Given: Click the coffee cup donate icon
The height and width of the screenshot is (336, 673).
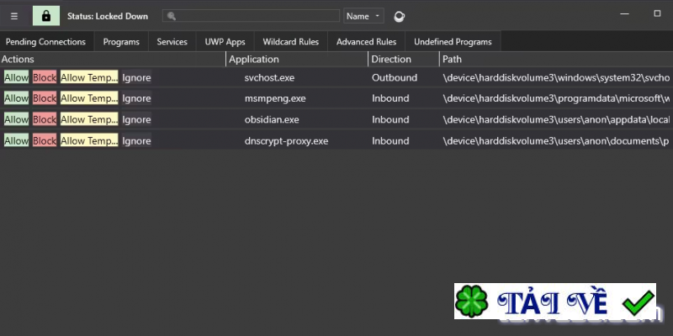Looking at the screenshot, I should [399, 17].
